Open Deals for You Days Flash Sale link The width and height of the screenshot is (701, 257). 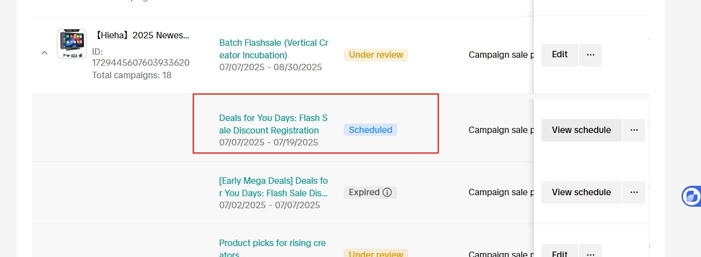[x=273, y=124]
